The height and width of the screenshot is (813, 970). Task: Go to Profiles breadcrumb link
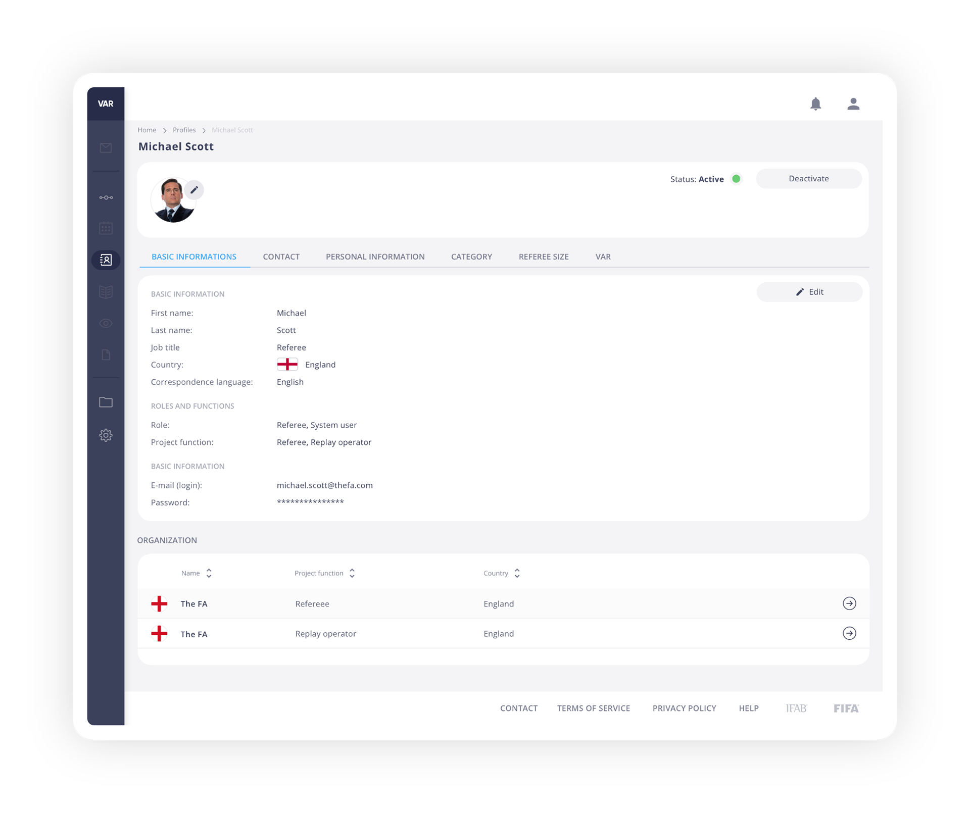tap(184, 130)
